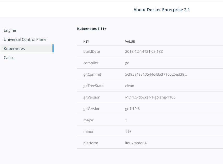Open the Universal Control Plane section
This screenshot has width=223, height=164.
pos(25,39)
